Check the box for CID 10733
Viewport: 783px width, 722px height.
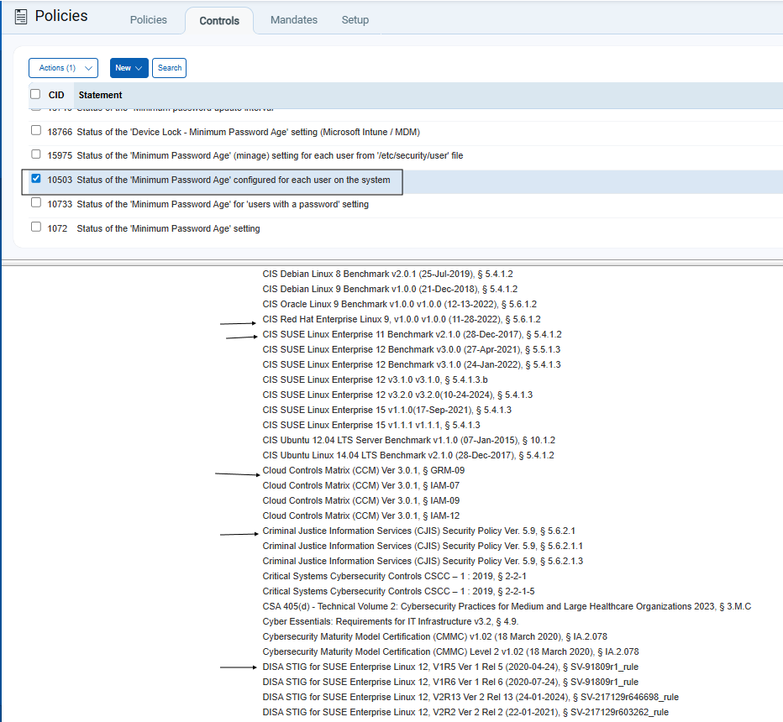[36, 202]
